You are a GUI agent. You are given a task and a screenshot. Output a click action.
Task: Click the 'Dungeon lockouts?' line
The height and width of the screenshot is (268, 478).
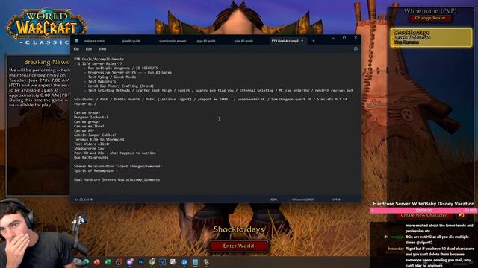(91, 117)
